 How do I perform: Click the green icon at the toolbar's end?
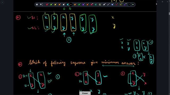coord(133,4)
